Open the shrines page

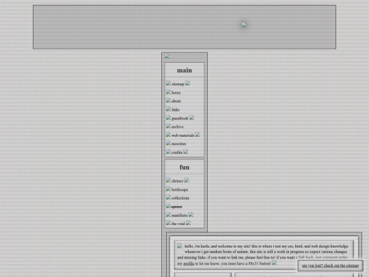177,181
